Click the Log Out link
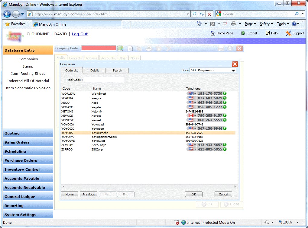Viewport: 308px width, 228px height. tap(80, 34)
